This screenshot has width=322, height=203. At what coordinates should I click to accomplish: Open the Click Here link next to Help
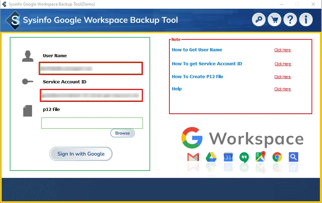coord(283,89)
